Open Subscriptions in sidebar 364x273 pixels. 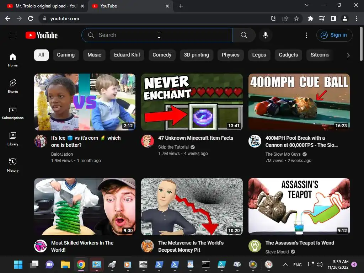point(13,112)
